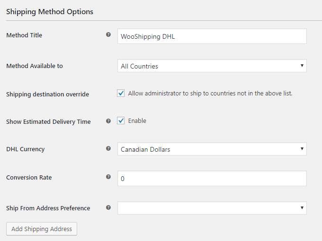Click into the Conversion Rate input field

pos(212,179)
